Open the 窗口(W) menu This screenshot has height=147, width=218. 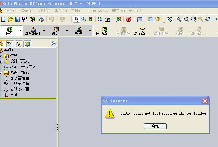tap(118, 11)
